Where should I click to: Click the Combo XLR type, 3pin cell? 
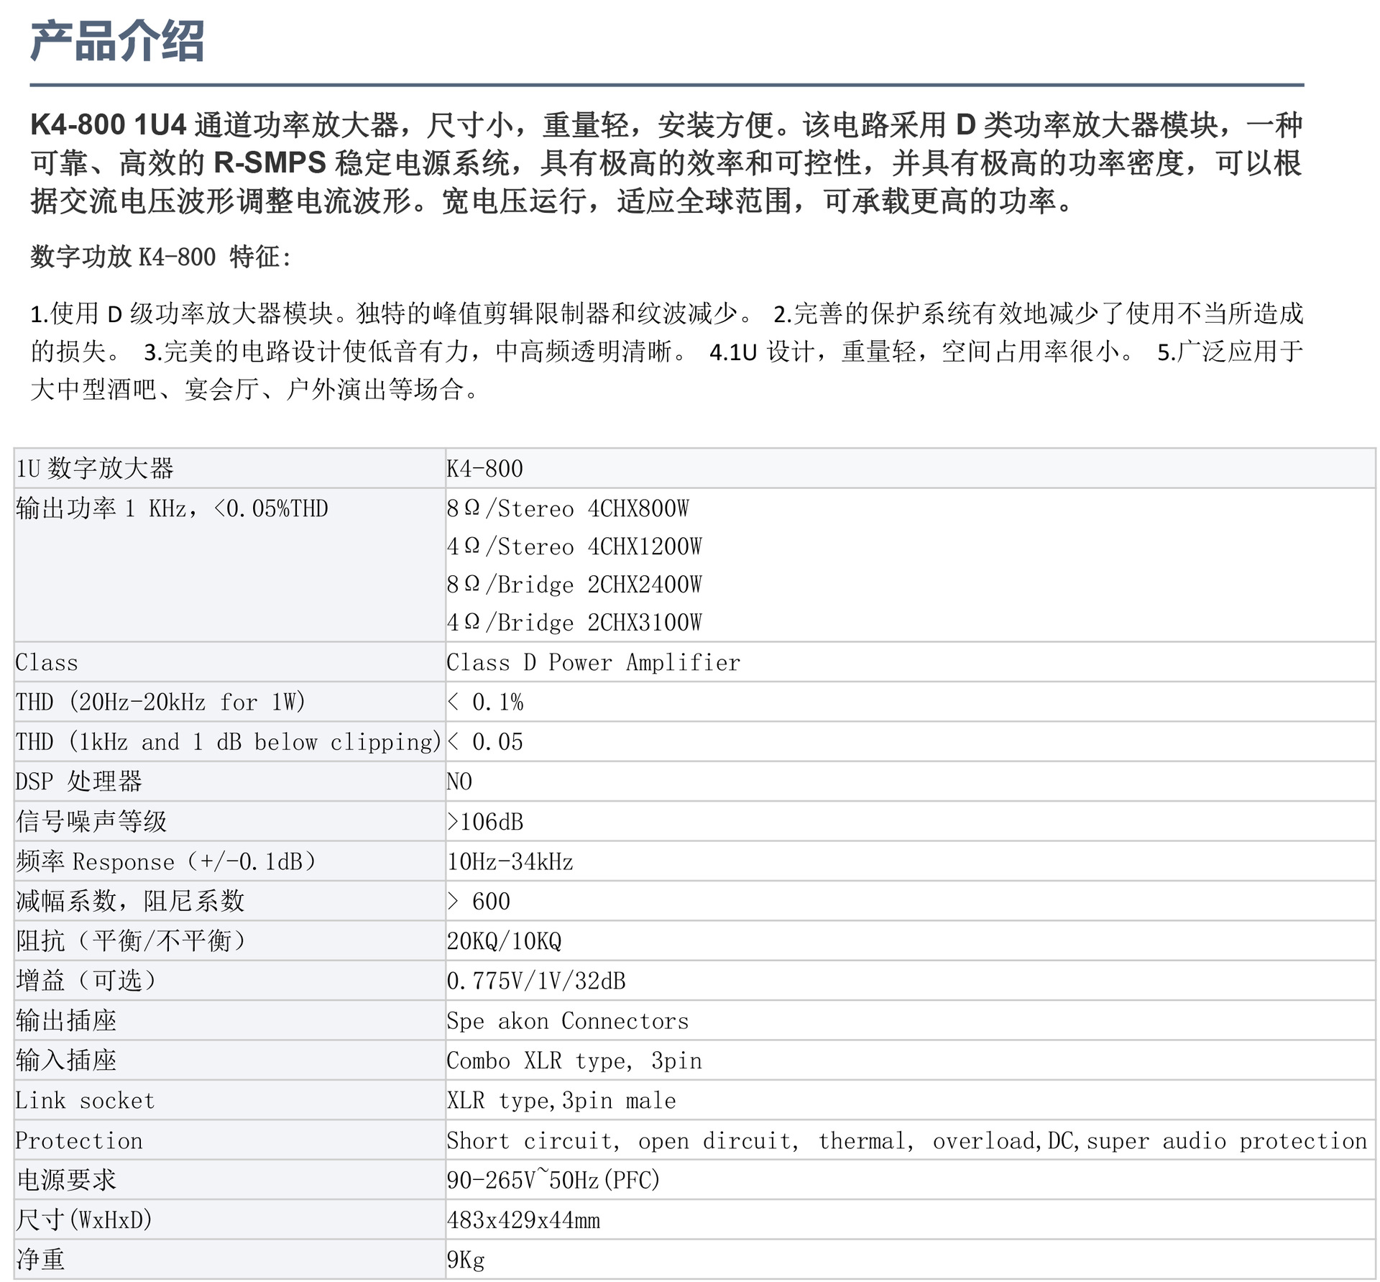(x=574, y=1061)
